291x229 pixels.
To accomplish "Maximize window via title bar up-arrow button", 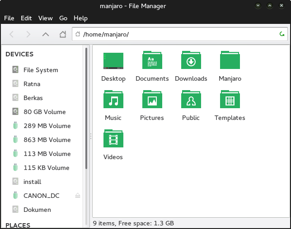I will tap(270, 5).
